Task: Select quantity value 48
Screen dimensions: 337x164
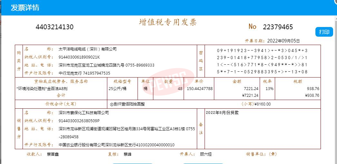Action: pos(180,88)
